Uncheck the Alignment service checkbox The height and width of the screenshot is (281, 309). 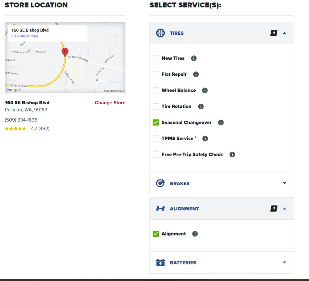click(156, 234)
